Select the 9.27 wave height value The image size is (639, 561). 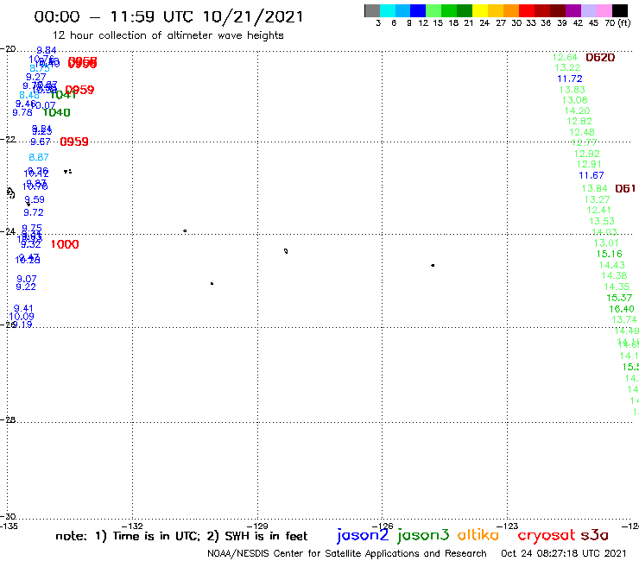36,77
